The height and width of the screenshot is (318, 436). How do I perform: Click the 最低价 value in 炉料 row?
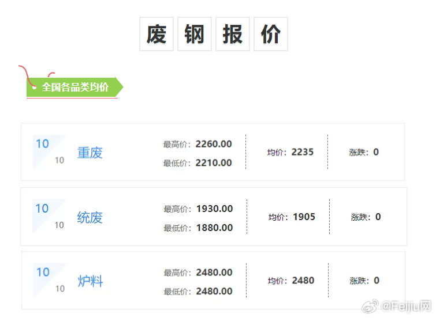tap(214, 291)
